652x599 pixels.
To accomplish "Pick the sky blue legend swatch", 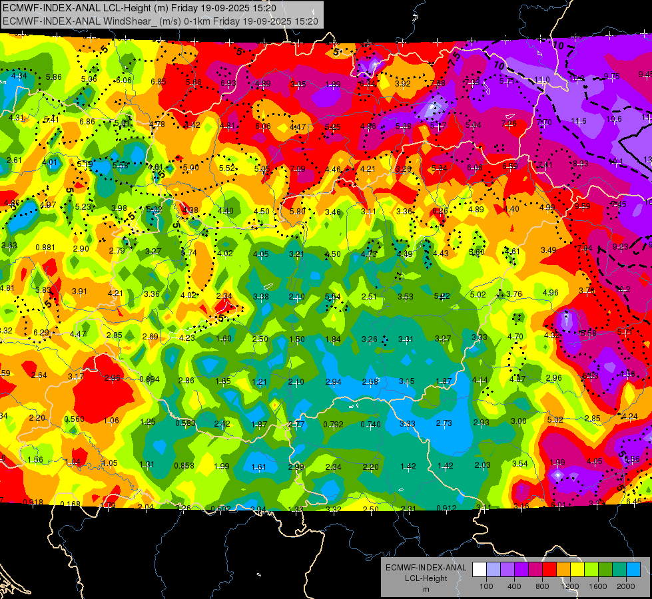I will [633, 570].
